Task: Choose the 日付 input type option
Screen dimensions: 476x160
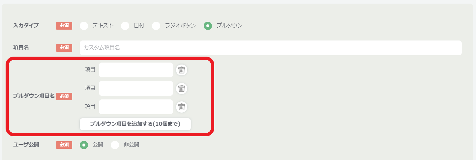Action: coord(125,26)
